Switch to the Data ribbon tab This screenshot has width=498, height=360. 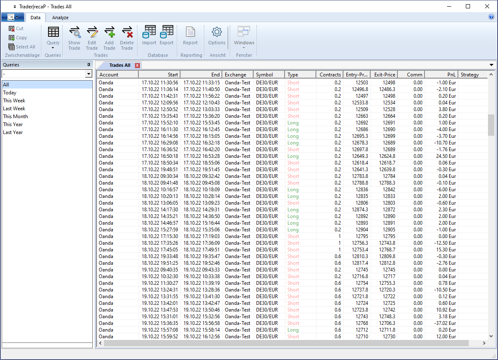point(35,18)
